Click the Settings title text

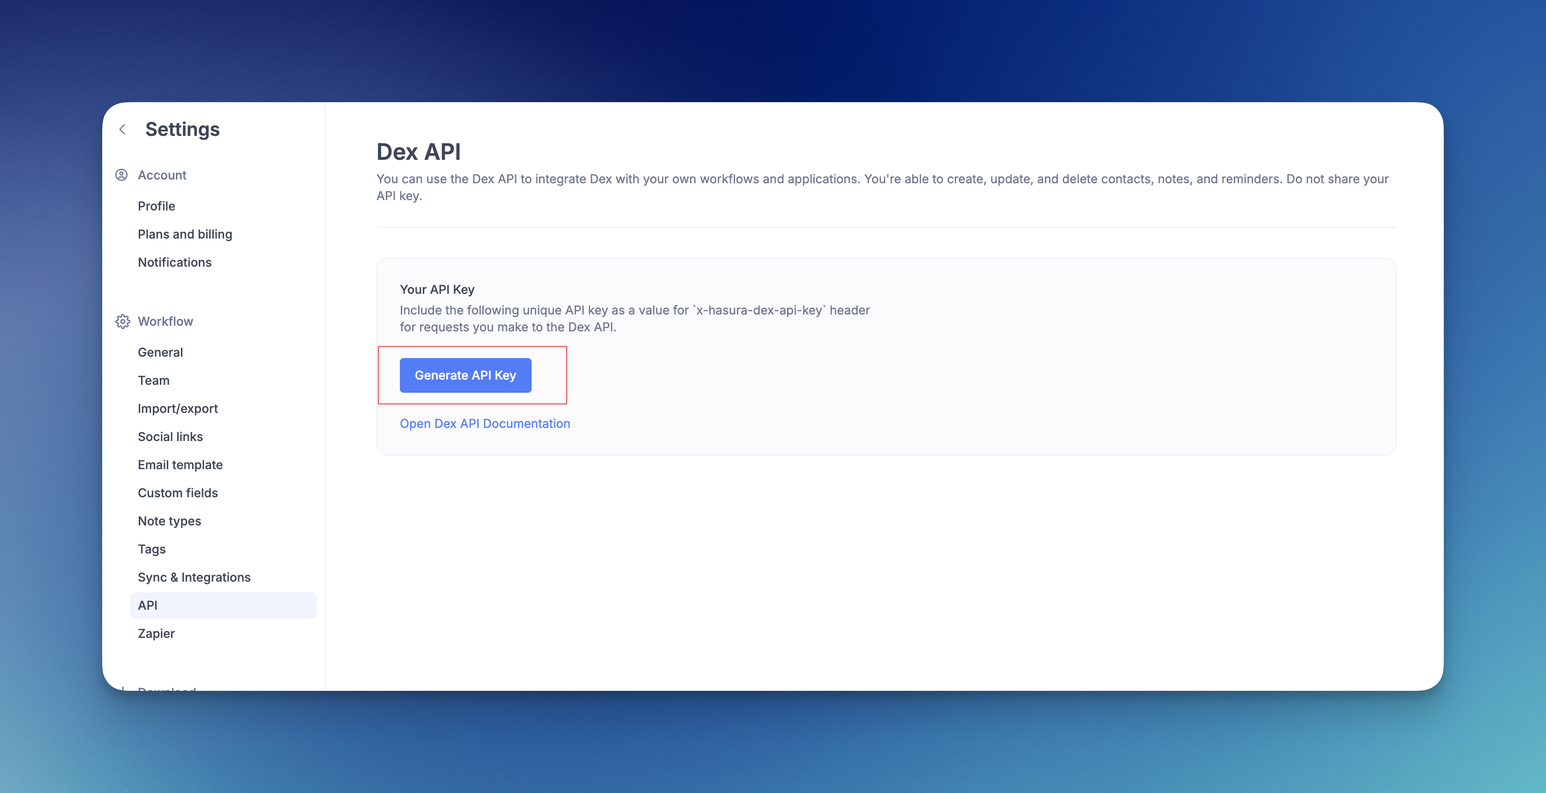(182, 129)
